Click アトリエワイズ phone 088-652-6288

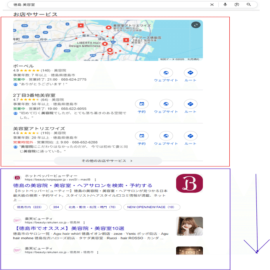tap(85, 142)
